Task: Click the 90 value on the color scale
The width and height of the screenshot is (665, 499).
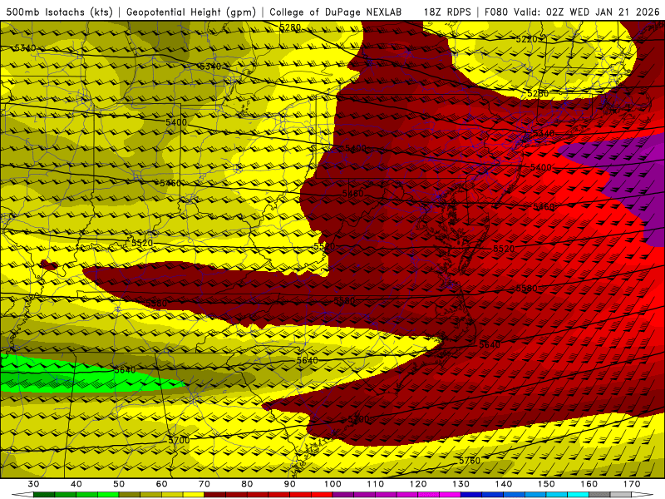Action: (x=289, y=484)
